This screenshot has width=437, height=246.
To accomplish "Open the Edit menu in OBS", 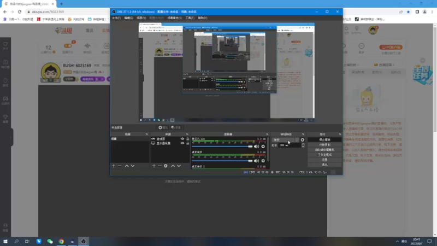I will point(128,18).
